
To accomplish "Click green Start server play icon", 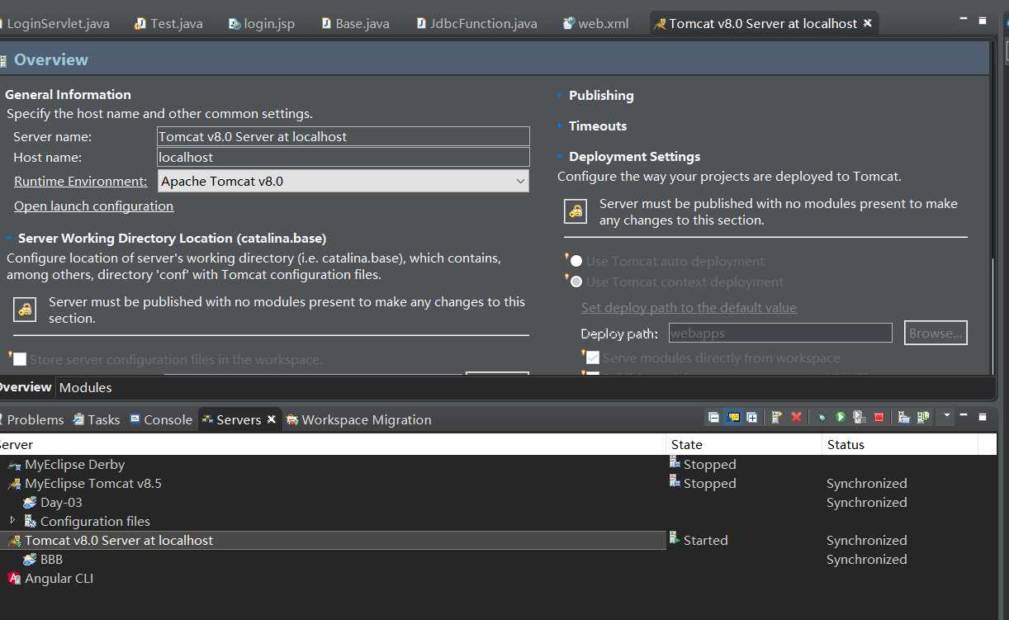I will (841, 418).
